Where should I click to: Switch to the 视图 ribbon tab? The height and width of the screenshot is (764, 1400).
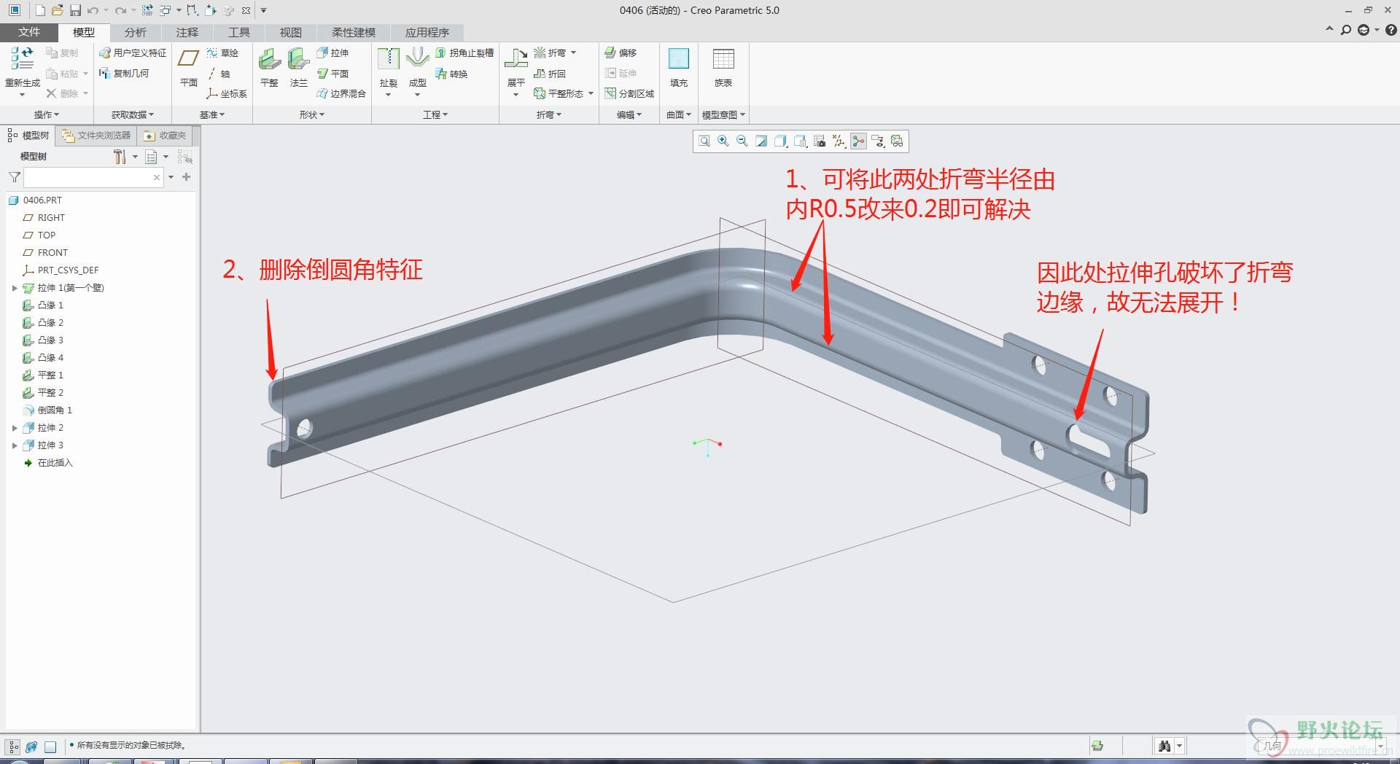(x=291, y=32)
